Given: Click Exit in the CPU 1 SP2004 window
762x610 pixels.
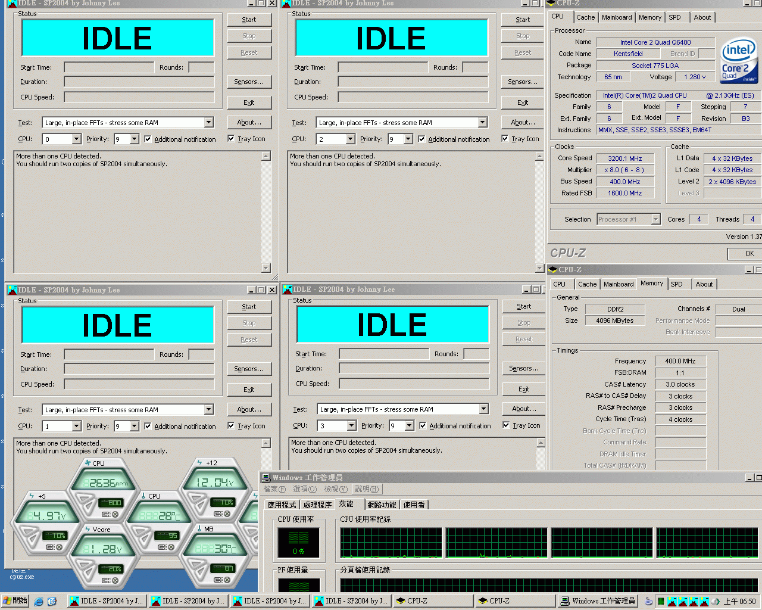Looking at the screenshot, I should coord(249,390).
